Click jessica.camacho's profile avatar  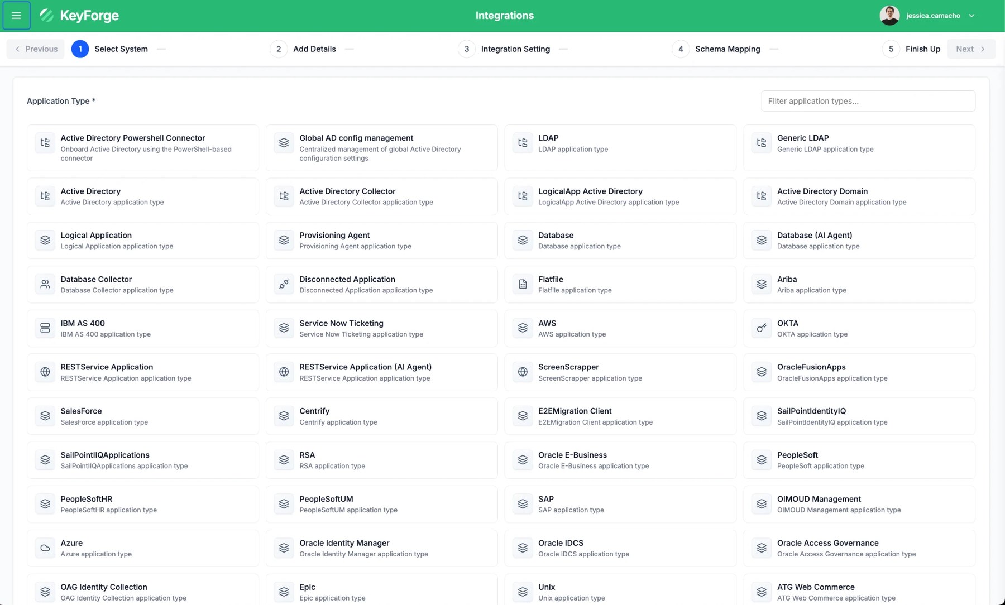click(889, 16)
